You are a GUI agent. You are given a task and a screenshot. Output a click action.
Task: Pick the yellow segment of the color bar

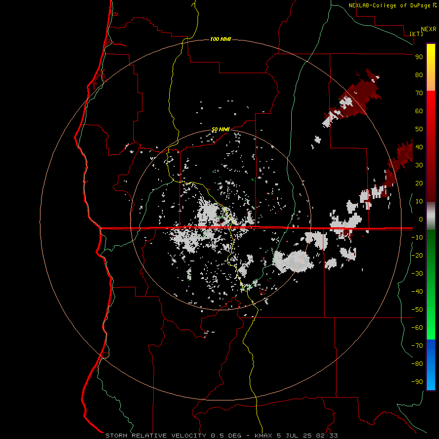tap(431, 67)
